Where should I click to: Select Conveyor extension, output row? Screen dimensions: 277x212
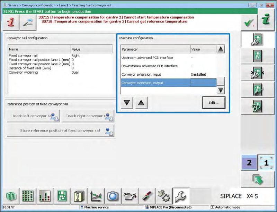pos(169,83)
